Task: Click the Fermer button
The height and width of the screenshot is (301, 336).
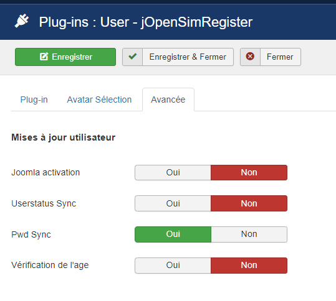Action: (x=271, y=57)
